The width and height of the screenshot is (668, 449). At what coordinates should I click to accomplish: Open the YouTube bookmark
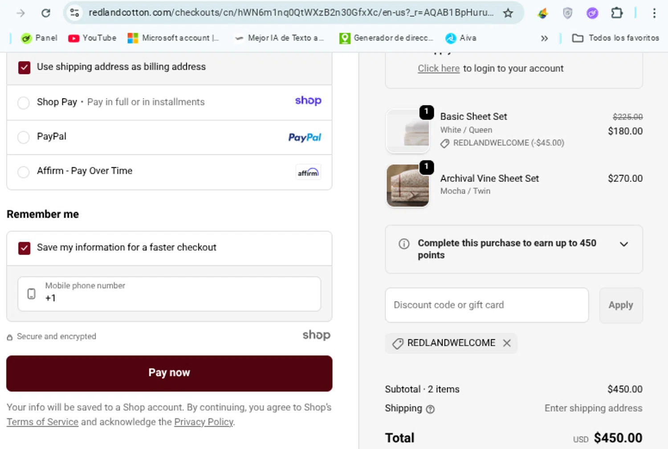pyautogui.click(x=92, y=38)
